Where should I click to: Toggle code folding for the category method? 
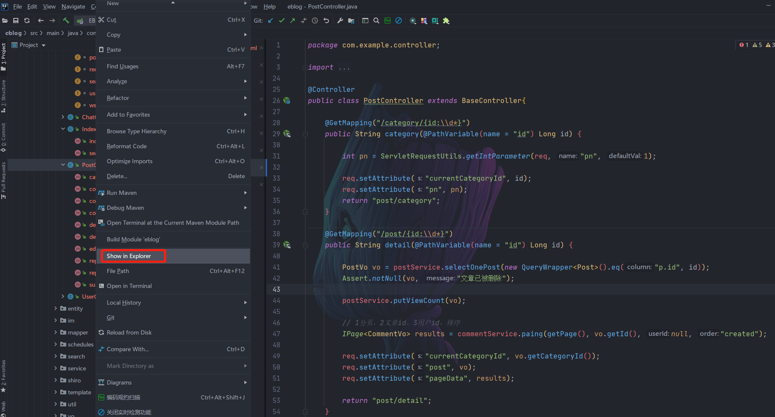coord(305,134)
